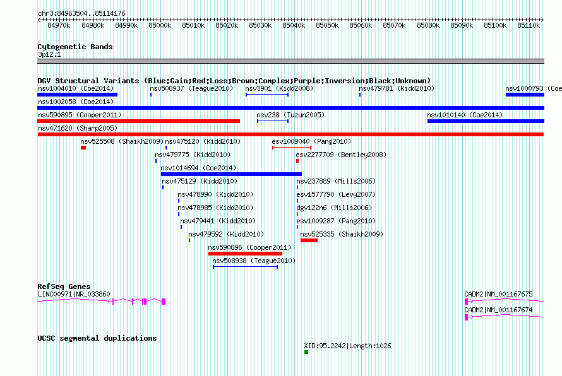
Task: Click the nsv590896 (Cooper2011) red bar
Action: [x=245, y=254]
